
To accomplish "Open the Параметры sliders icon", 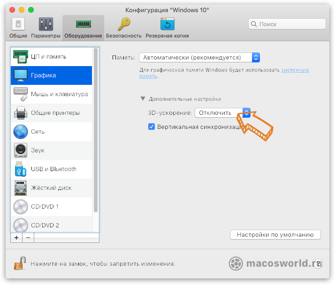I will [x=46, y=24].
